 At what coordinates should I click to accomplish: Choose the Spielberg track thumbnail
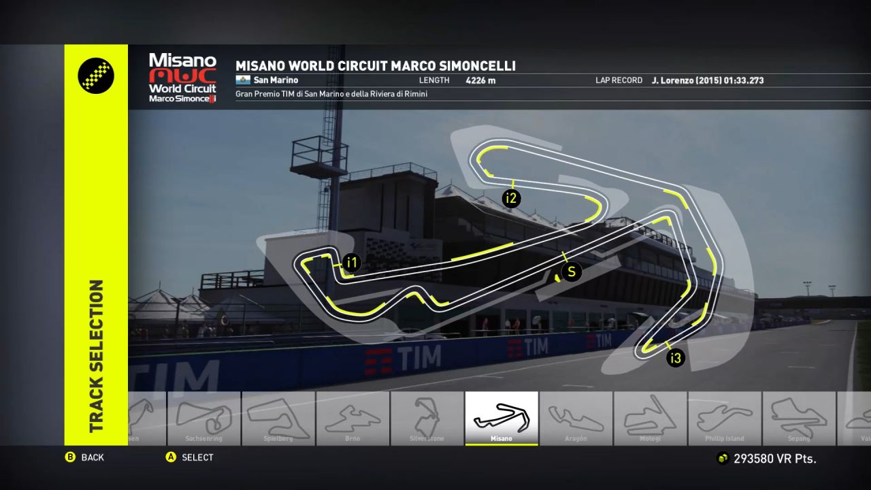(278, 418)
